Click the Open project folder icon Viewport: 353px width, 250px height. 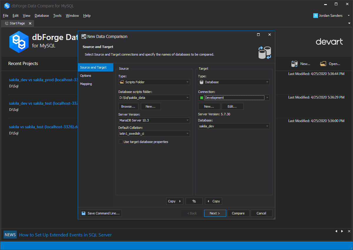pyautogui.click(x=323, y=64)
